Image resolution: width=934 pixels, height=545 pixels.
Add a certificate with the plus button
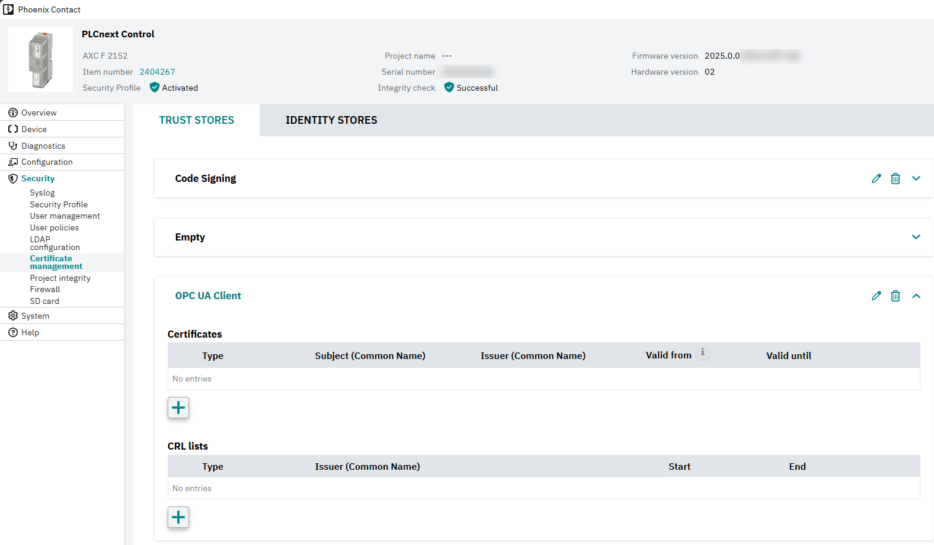[178, 408]
